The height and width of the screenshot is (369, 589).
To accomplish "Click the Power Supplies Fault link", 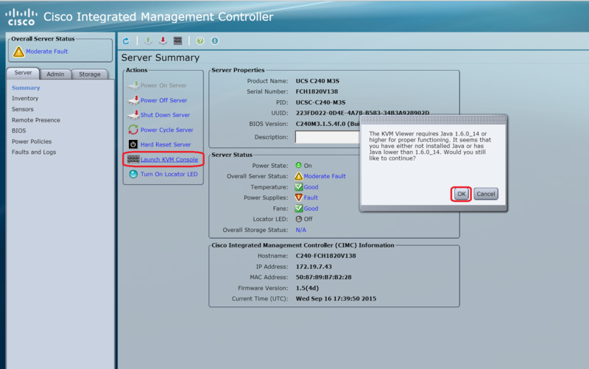I will pyautogui.click(x=311, y=197).
